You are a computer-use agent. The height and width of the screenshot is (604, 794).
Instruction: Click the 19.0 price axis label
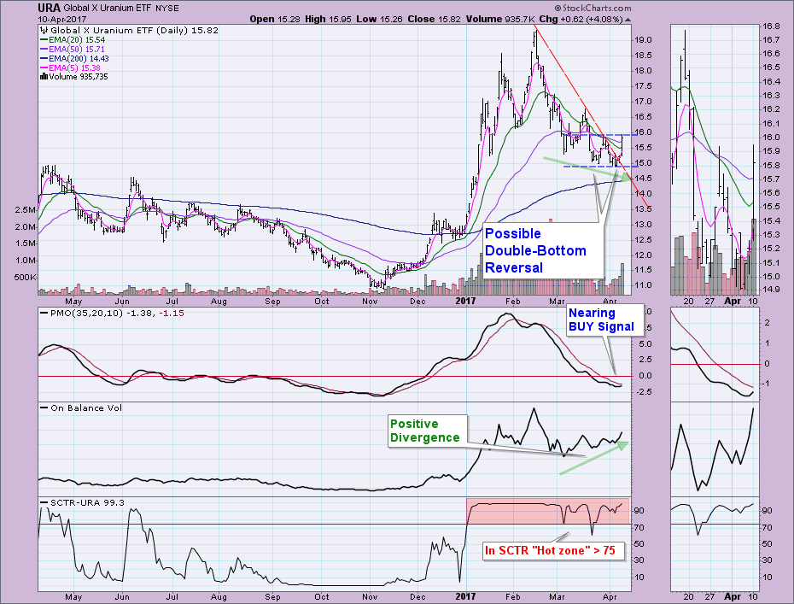pos(641,40)
